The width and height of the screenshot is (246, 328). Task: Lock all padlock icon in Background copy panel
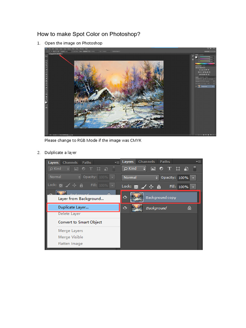point(159,187)
